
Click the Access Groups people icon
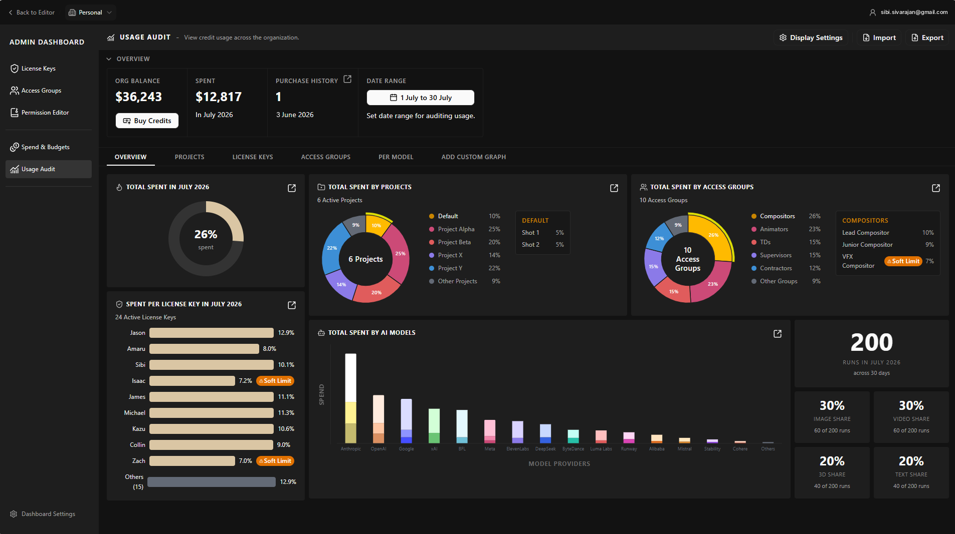15,91
